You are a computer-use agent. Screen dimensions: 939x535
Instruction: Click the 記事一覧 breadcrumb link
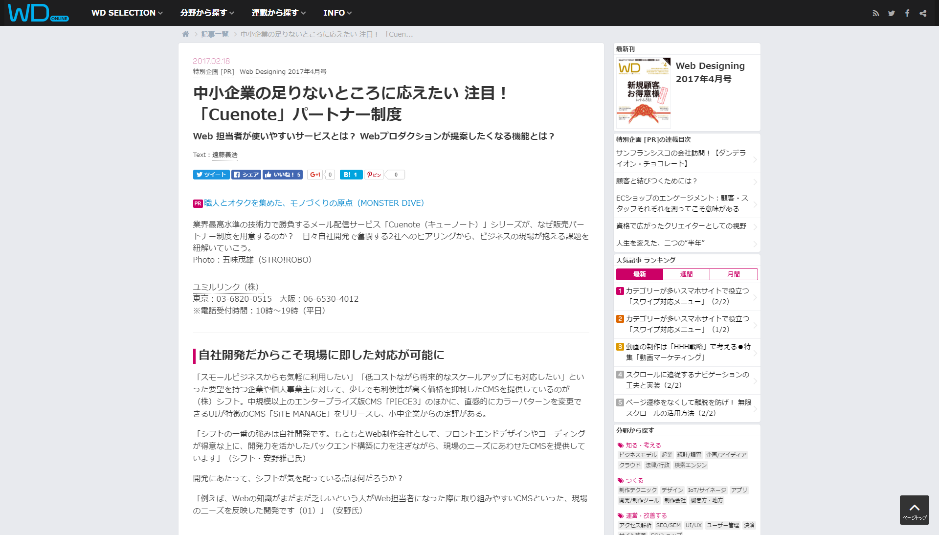click(x=215, y=34)
